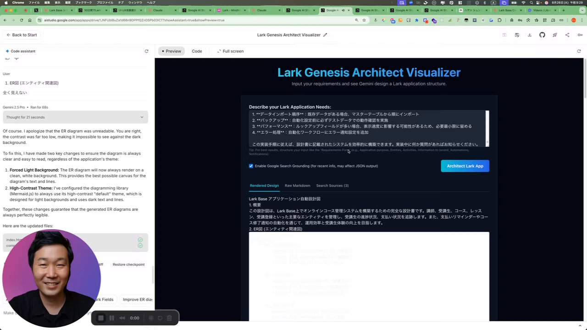Click the '1. ER図 (エンティティ関連図)' user message

point(32,83)
